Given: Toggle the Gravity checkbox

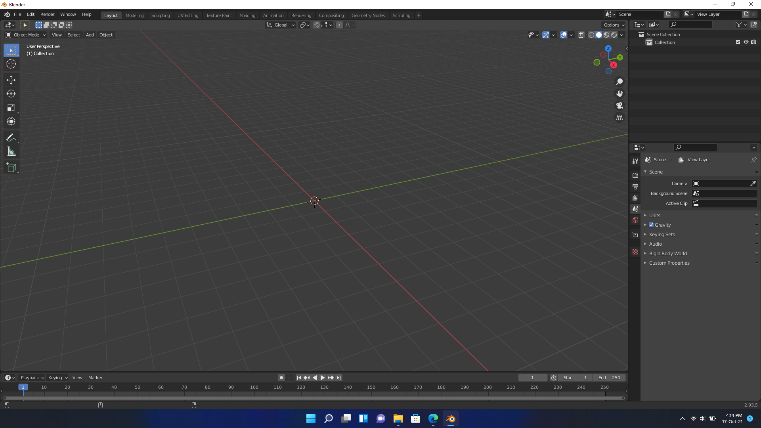Looking at the screenshot, I should click(x=651, y=225).
